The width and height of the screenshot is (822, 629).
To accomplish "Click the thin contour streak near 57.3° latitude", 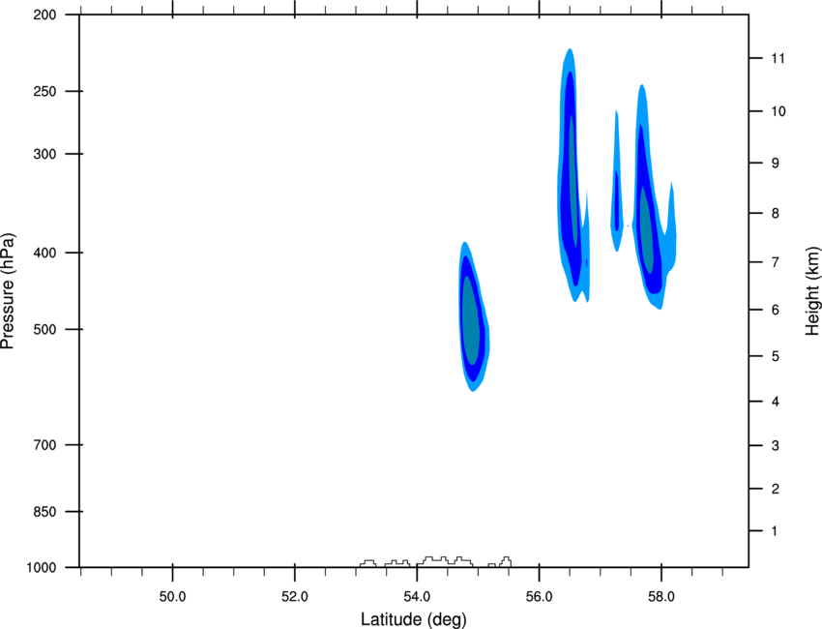I will click(617, 181).
